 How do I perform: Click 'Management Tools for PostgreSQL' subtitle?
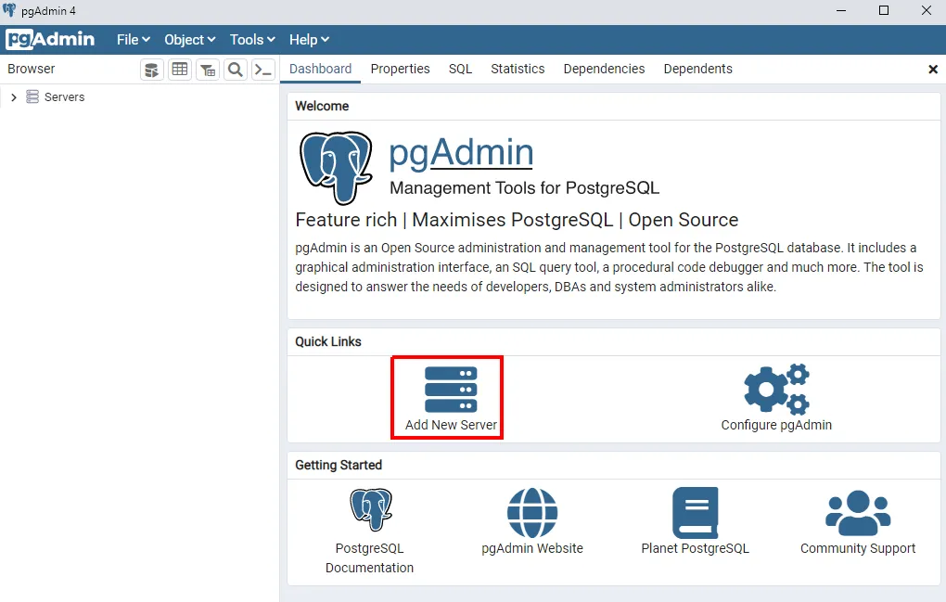pyautogui.click(x=524, y=187)
